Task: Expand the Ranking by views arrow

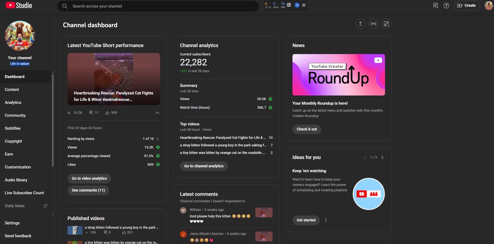Action: 157,139
